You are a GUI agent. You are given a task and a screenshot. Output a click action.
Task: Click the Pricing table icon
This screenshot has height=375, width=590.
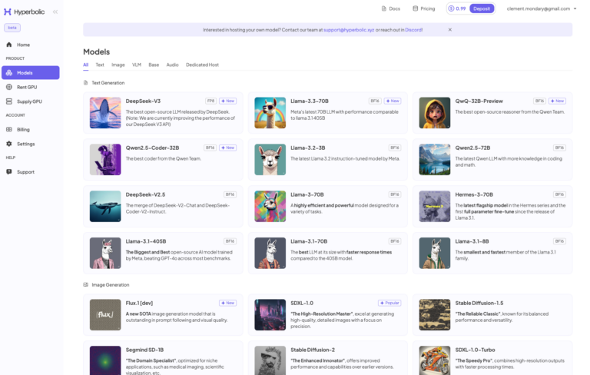point(416,8)
